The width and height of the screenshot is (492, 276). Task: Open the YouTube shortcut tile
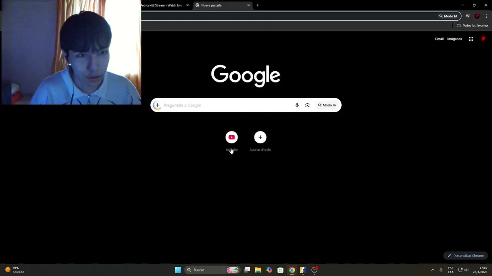click(231, 137)
